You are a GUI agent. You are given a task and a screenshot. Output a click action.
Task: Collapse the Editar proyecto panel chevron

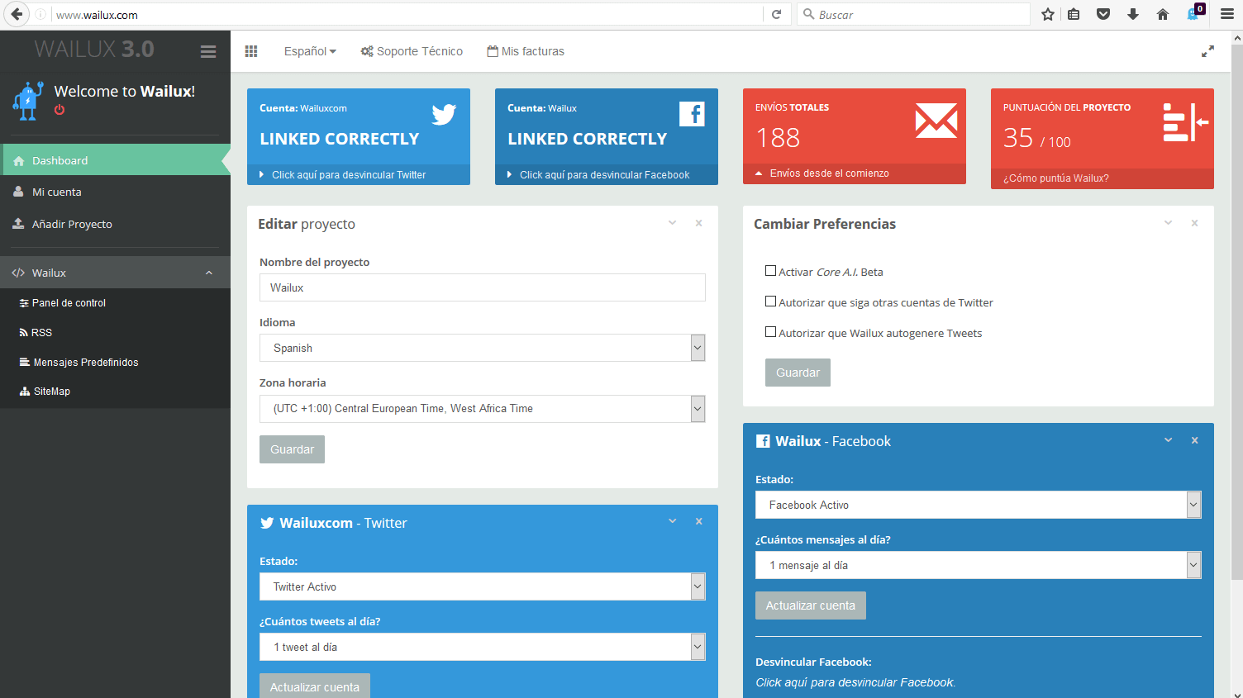tap(673, 223)
